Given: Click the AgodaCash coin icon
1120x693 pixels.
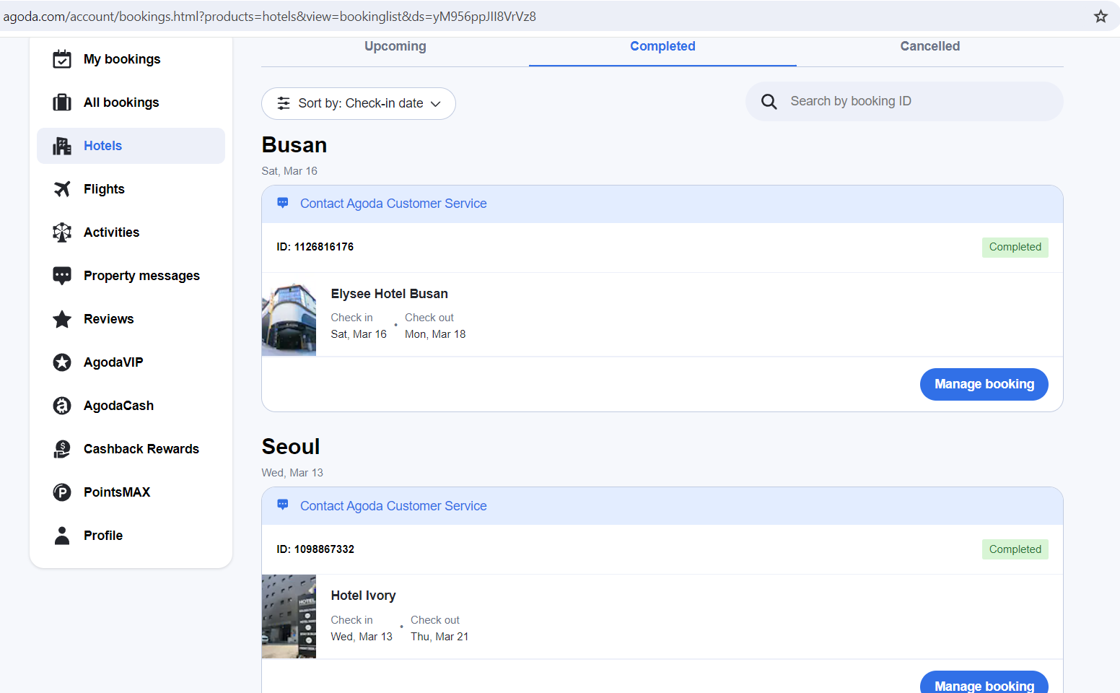Looking at the screenshot, I should coord(62,406).
